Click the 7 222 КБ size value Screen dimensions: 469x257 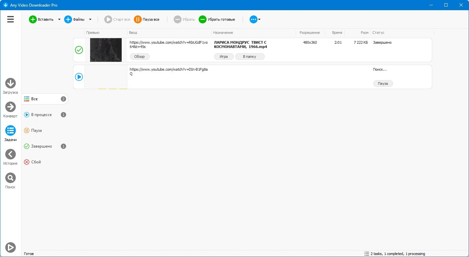point(361,42)
